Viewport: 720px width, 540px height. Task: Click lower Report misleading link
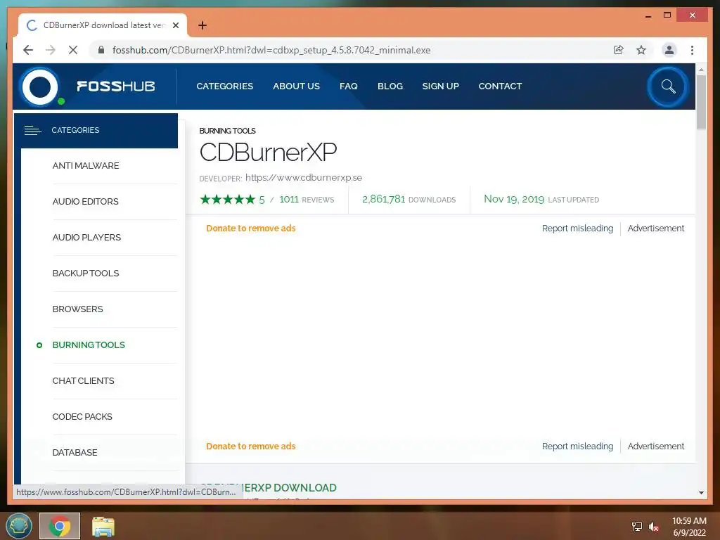click(577, 446)
